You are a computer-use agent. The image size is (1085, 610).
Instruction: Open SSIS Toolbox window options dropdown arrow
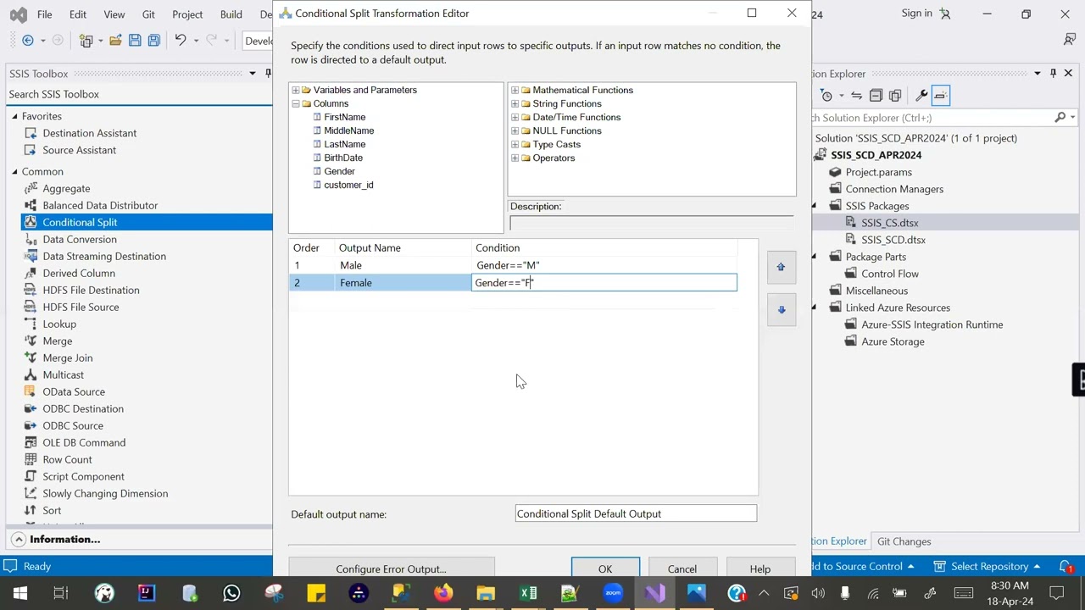pos(252,74)
